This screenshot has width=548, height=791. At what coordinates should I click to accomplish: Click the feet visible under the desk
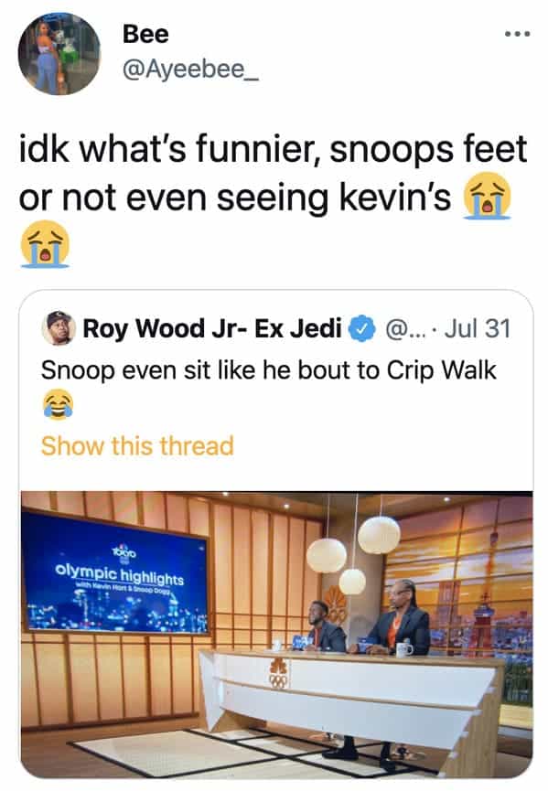click(x=369, y=752)
